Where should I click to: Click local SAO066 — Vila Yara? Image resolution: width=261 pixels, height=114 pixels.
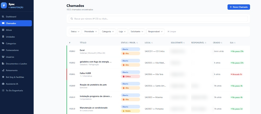[x=154, y=74]
